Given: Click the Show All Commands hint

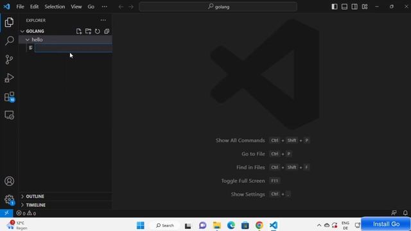Looking at the screenshot, I should tap(240, 141).
